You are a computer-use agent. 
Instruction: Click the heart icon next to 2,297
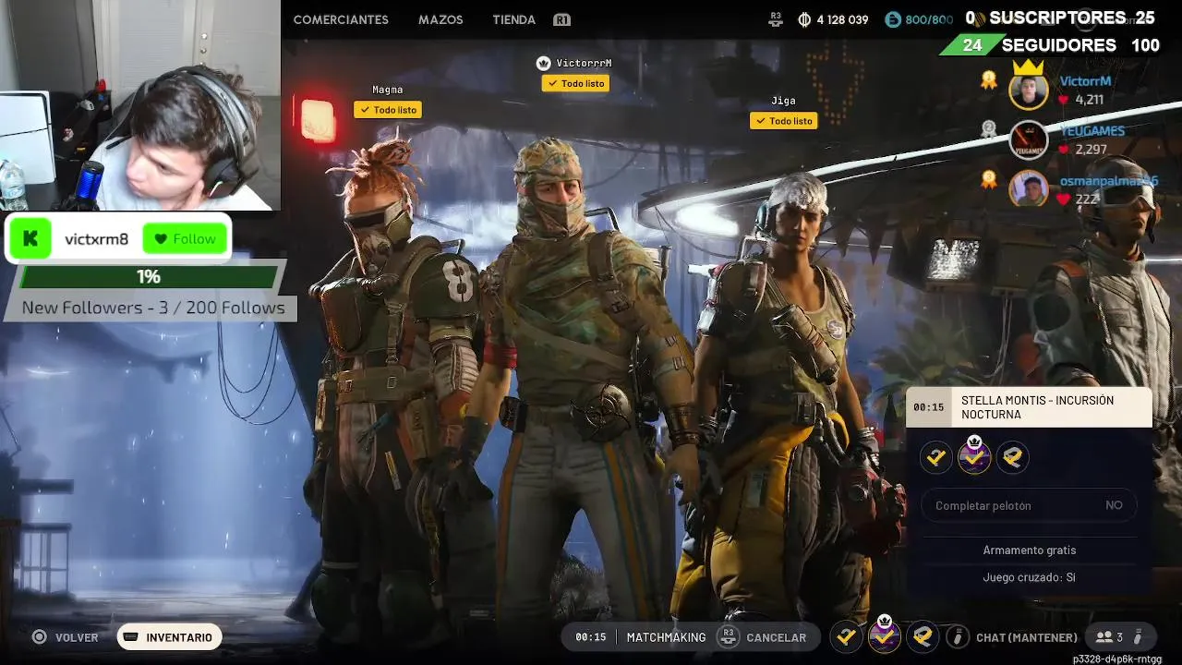tap(1064, 150)
